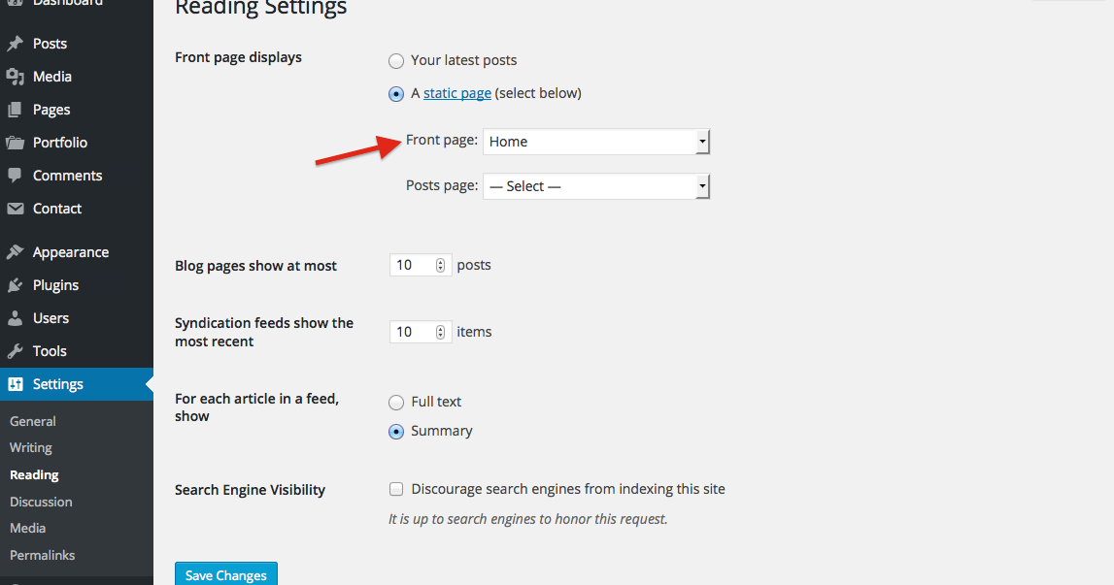Switch to the Writing settings menu item
The width and height of the screenshot is (1114, 585).
coord(30,447)
